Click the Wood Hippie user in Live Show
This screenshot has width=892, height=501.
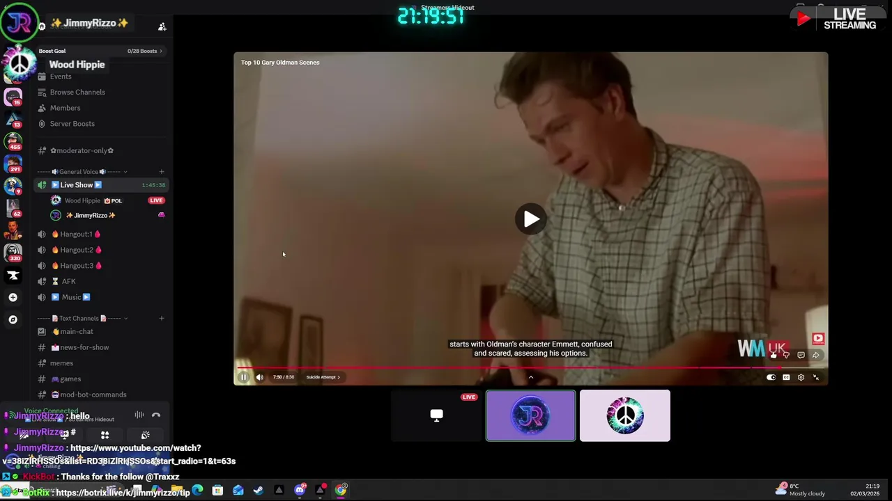pos(93,200)
